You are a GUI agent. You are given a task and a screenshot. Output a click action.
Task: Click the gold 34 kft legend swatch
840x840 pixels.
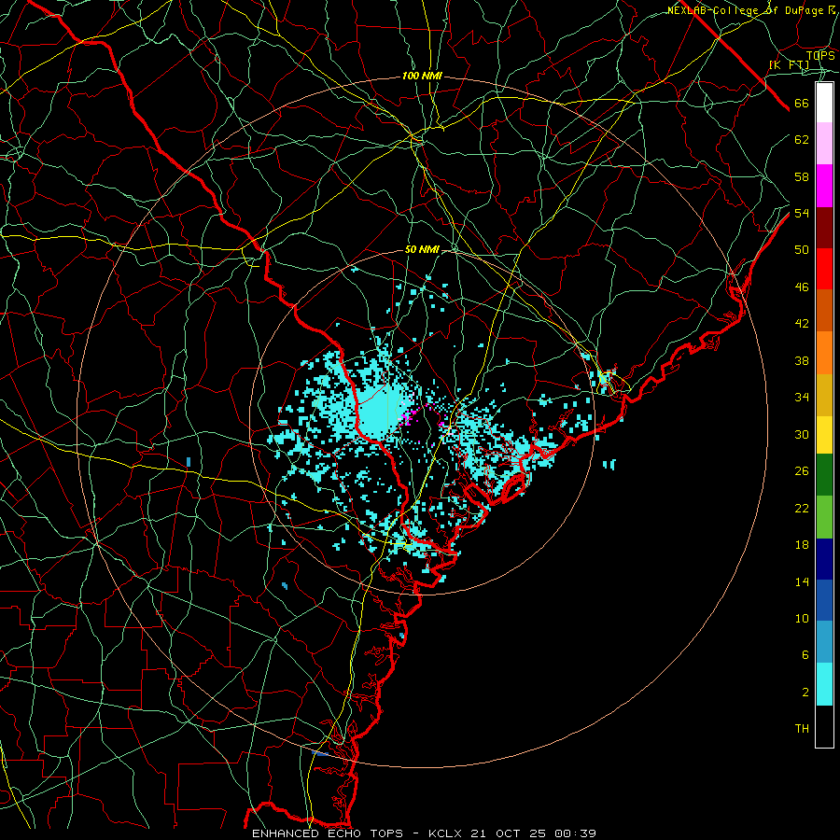824,395
